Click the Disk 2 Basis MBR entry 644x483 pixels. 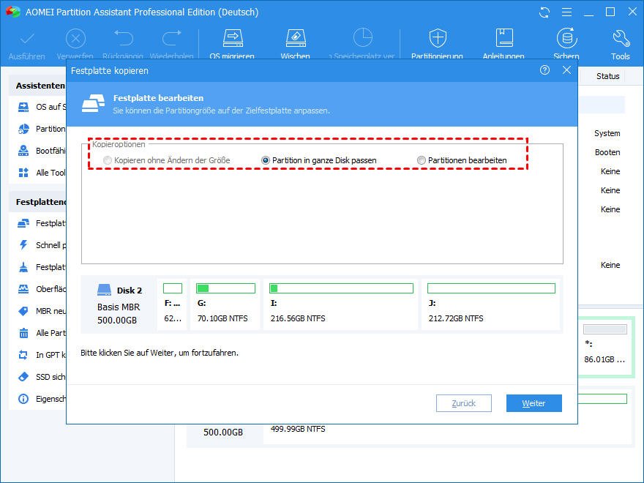click(x=119, y=304)
